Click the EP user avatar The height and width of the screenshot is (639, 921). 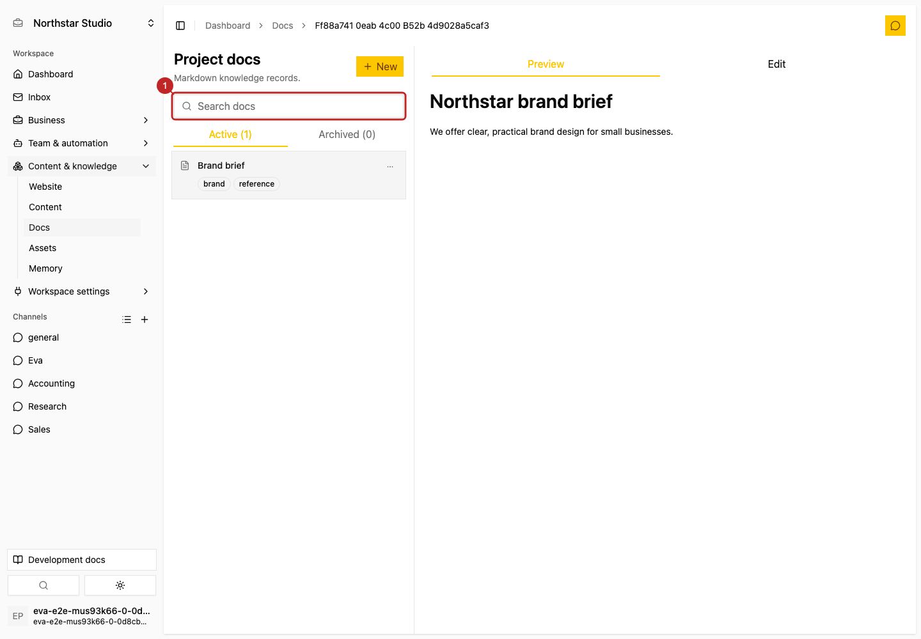click(x=18, y=616)
